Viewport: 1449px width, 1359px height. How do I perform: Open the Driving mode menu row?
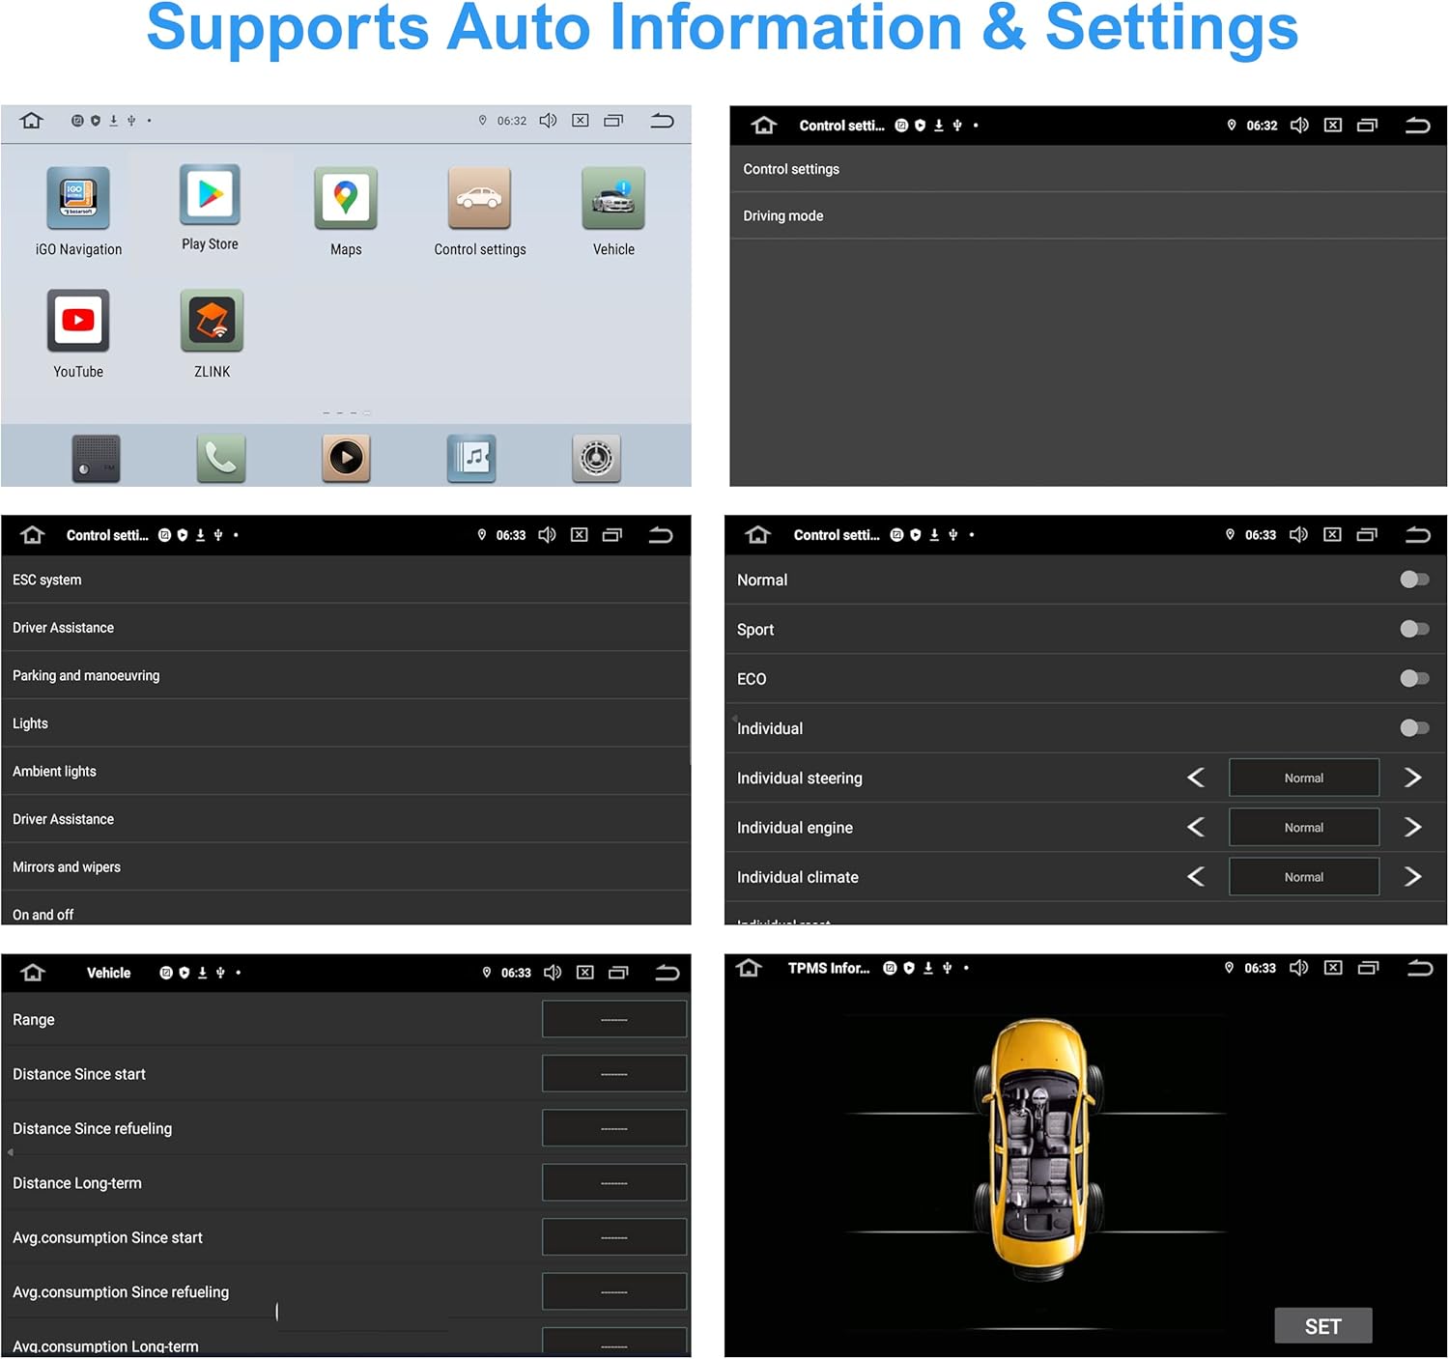[1088, 215]
